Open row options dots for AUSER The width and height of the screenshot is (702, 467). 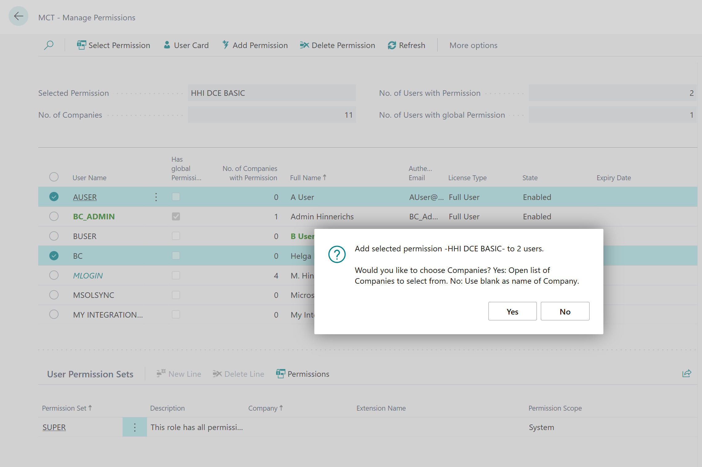(156, 197)
